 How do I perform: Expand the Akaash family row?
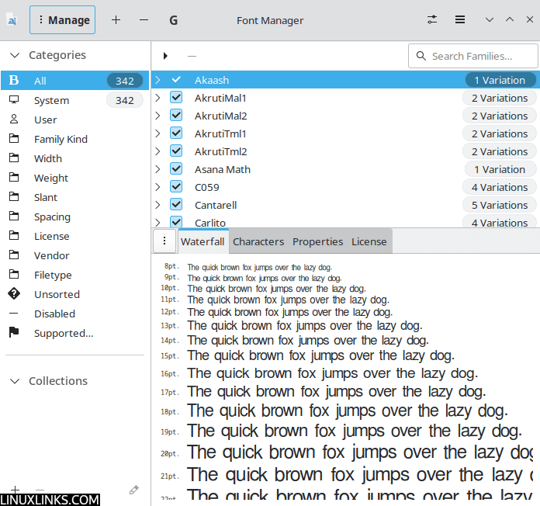tap(157, 80)
